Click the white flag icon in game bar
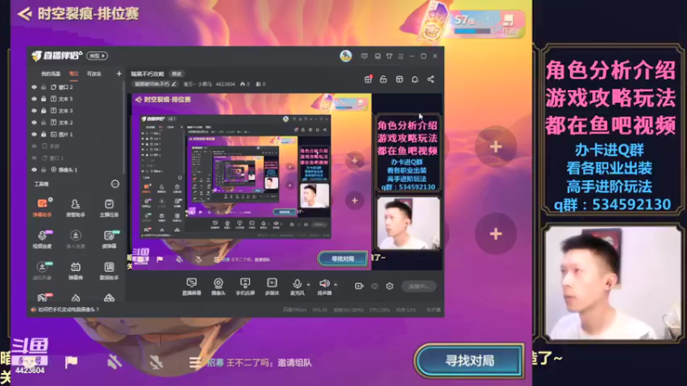This screenshot has width=687, height=386. [71, 362]
